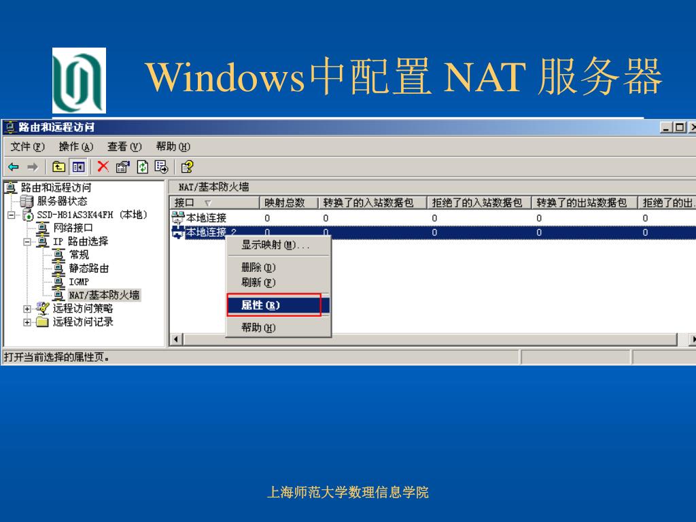Click the 服务器状态 server icon

point(27,201)
